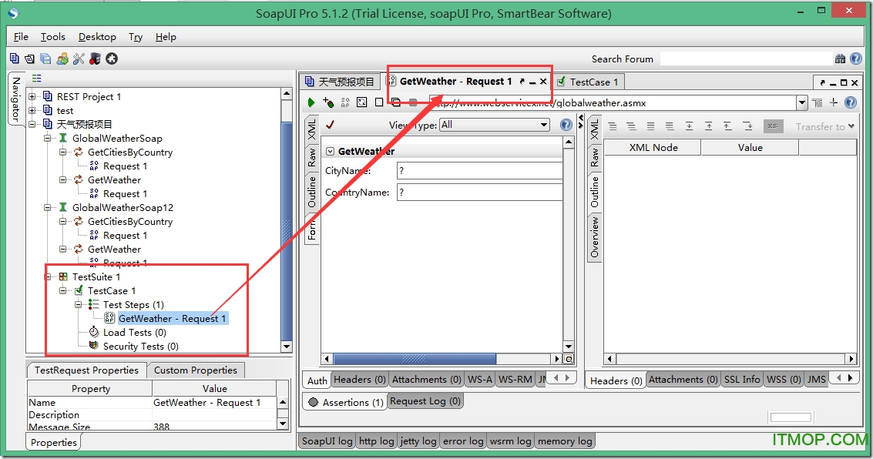
Task: Open the SoapUI log tab
Action: 327,441
